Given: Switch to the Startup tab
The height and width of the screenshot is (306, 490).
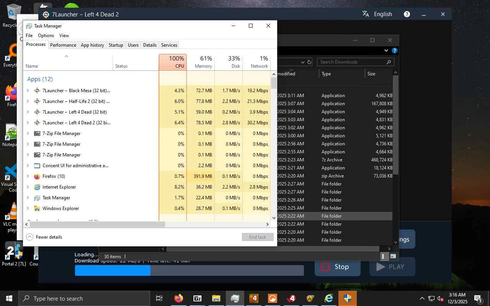Looking at the screenshot, I should click(116, 45).
